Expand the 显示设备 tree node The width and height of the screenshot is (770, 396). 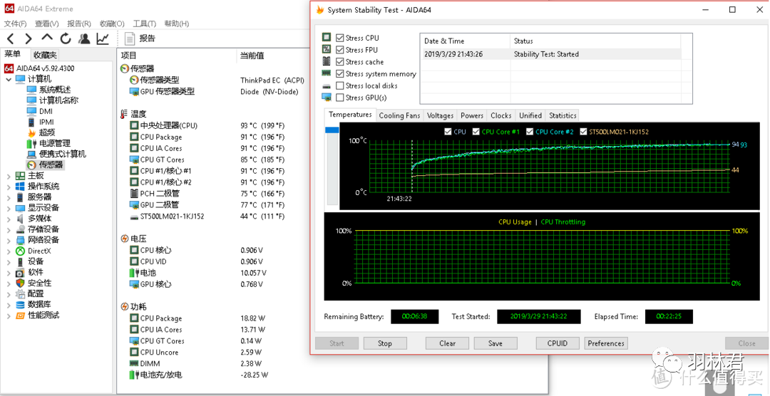(x=9, y=208)
